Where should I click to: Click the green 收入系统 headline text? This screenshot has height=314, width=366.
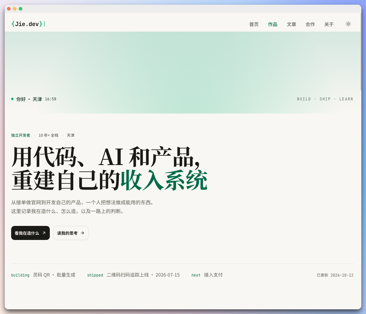[164, 180]
